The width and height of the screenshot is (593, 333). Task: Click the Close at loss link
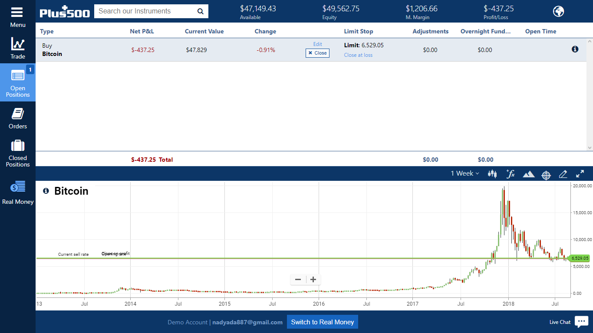tap(358, 55)
